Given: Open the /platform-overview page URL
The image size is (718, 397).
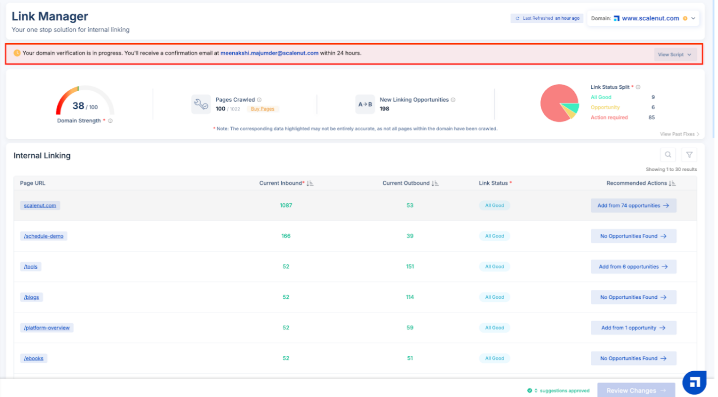Looking at the screenshot, I should pyautogui.click(x=47, y=328).
